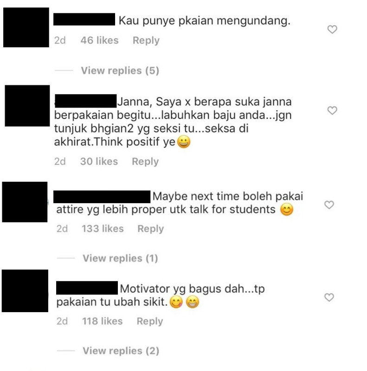367x371 pixels.
Task: Reply to the 30 likes comment
Action: pos(145,161)
